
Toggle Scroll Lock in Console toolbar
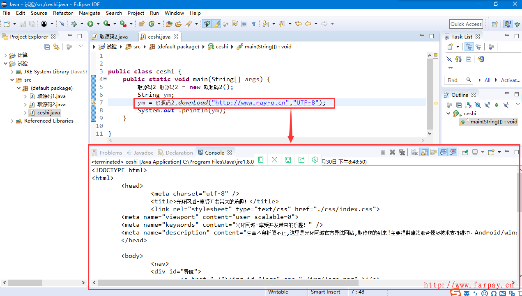click(424, 152)
